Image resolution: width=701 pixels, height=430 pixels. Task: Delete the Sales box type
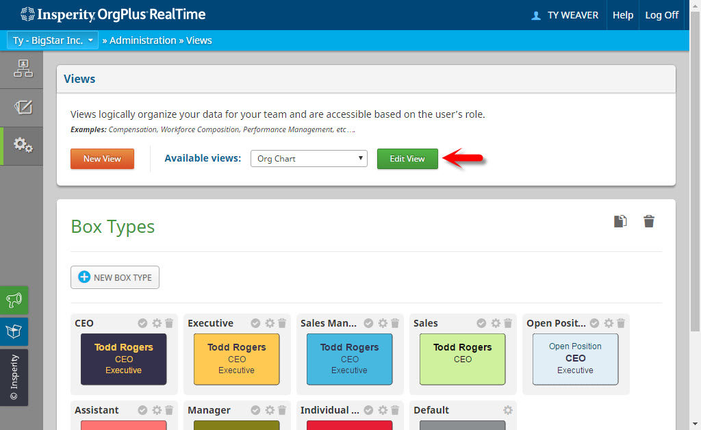click(x=508, y=323)
